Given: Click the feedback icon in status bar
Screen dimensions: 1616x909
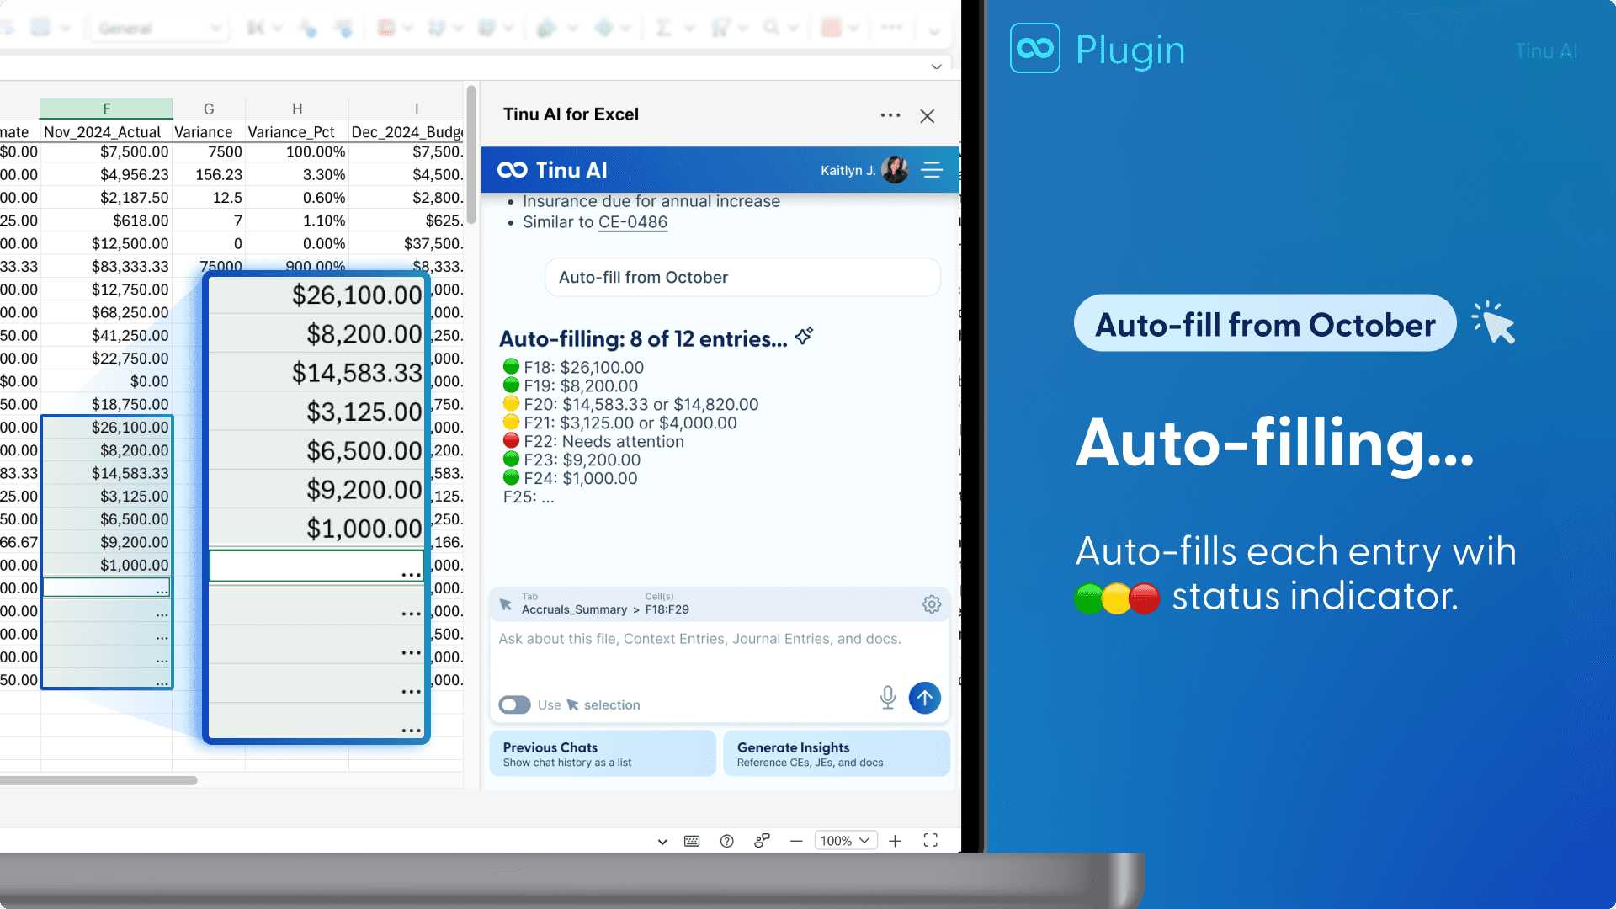Looking at the screenshot, I should pyautogui.click(x=762, y=841).
